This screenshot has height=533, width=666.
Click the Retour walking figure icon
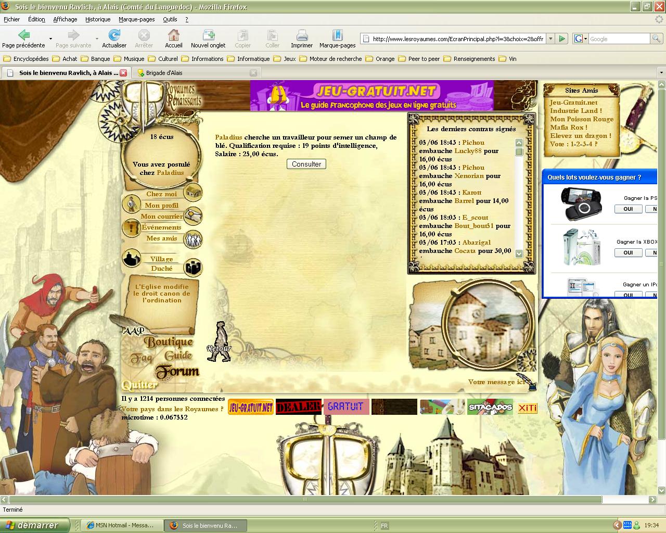[x=221, y=342]
